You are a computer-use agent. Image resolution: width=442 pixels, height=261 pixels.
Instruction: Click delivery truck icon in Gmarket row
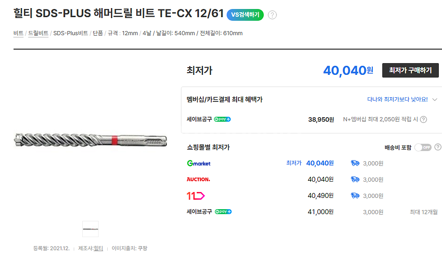click(x=355, y=163)
